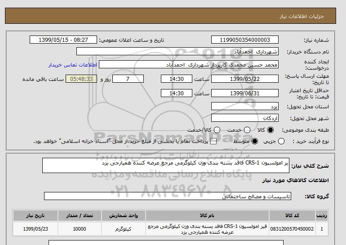This screenshot has width=346, height=245.
Task: Click the response deadline date 1399/05/22
Action: [x=245, y=79]
